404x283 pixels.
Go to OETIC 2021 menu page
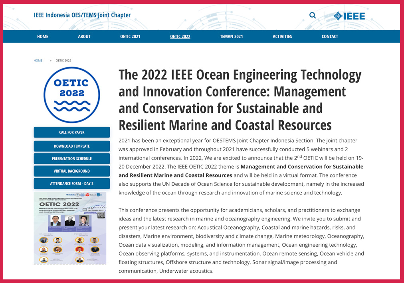click(130, 37)
